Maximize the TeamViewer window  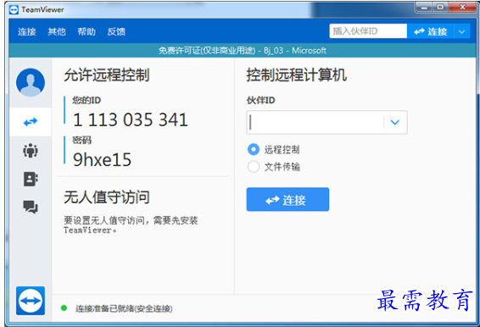coord(439,8)
